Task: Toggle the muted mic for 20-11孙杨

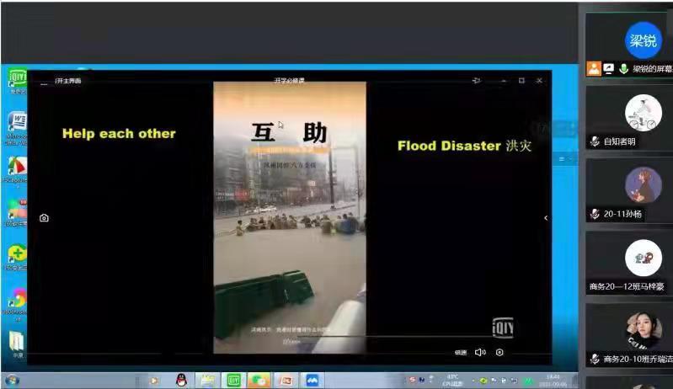Action: (x=595, y=214)
